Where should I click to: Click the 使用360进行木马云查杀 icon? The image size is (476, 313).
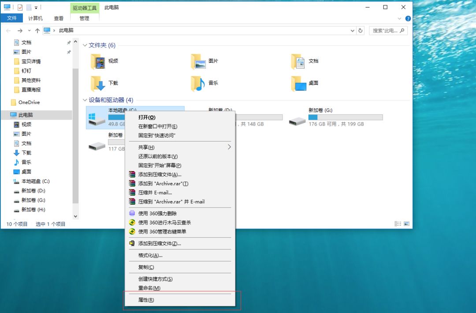132,222
